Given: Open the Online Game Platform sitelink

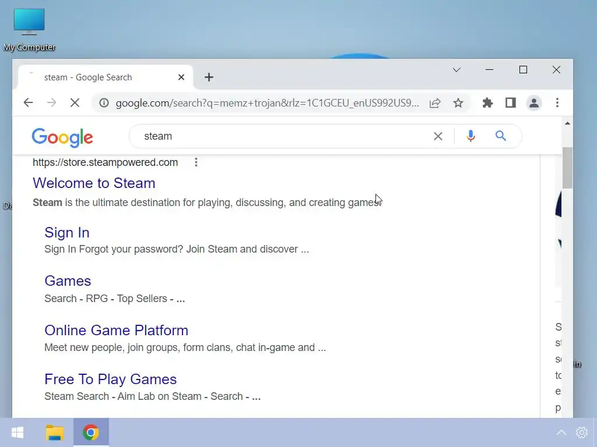Looking at the screenshot, I should pyautogui.click(x=116, y=331).
